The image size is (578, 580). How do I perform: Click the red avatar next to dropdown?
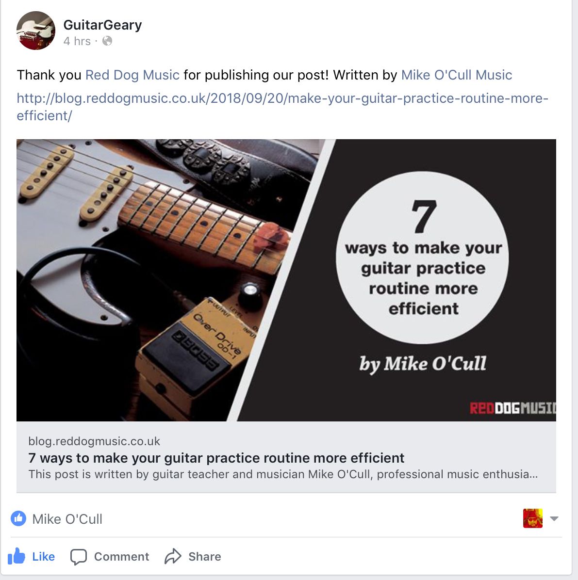(x=532, y=518)
